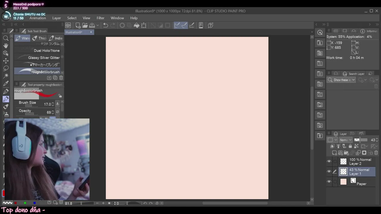381x214 pixels.
Task: Hide the Paper layer eye icon
Action: pyautogui.click(x=329, y=182)
